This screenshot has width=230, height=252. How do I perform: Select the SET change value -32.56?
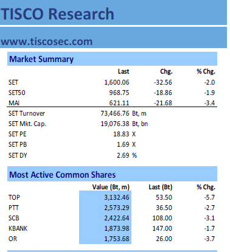pos(163,82)
